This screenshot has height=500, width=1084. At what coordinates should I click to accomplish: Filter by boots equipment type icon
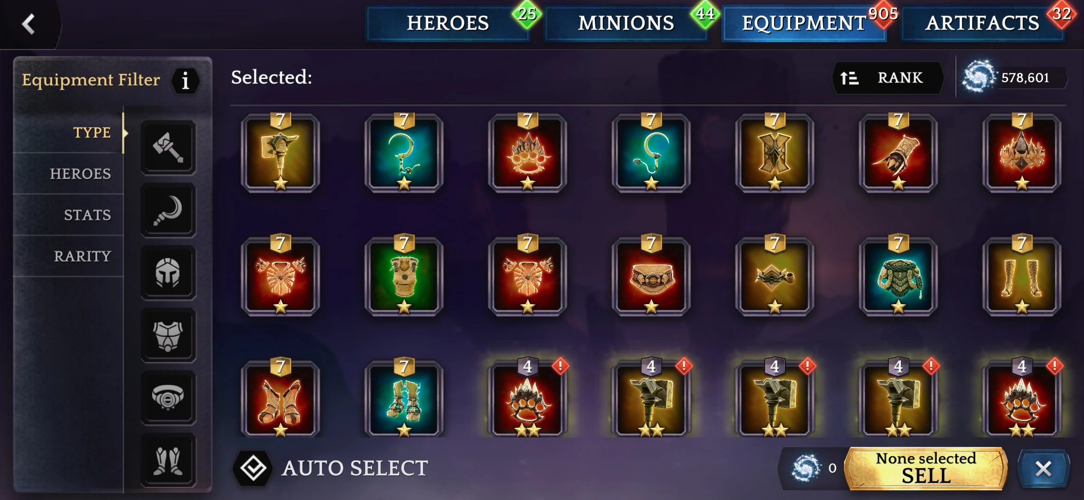168,461
